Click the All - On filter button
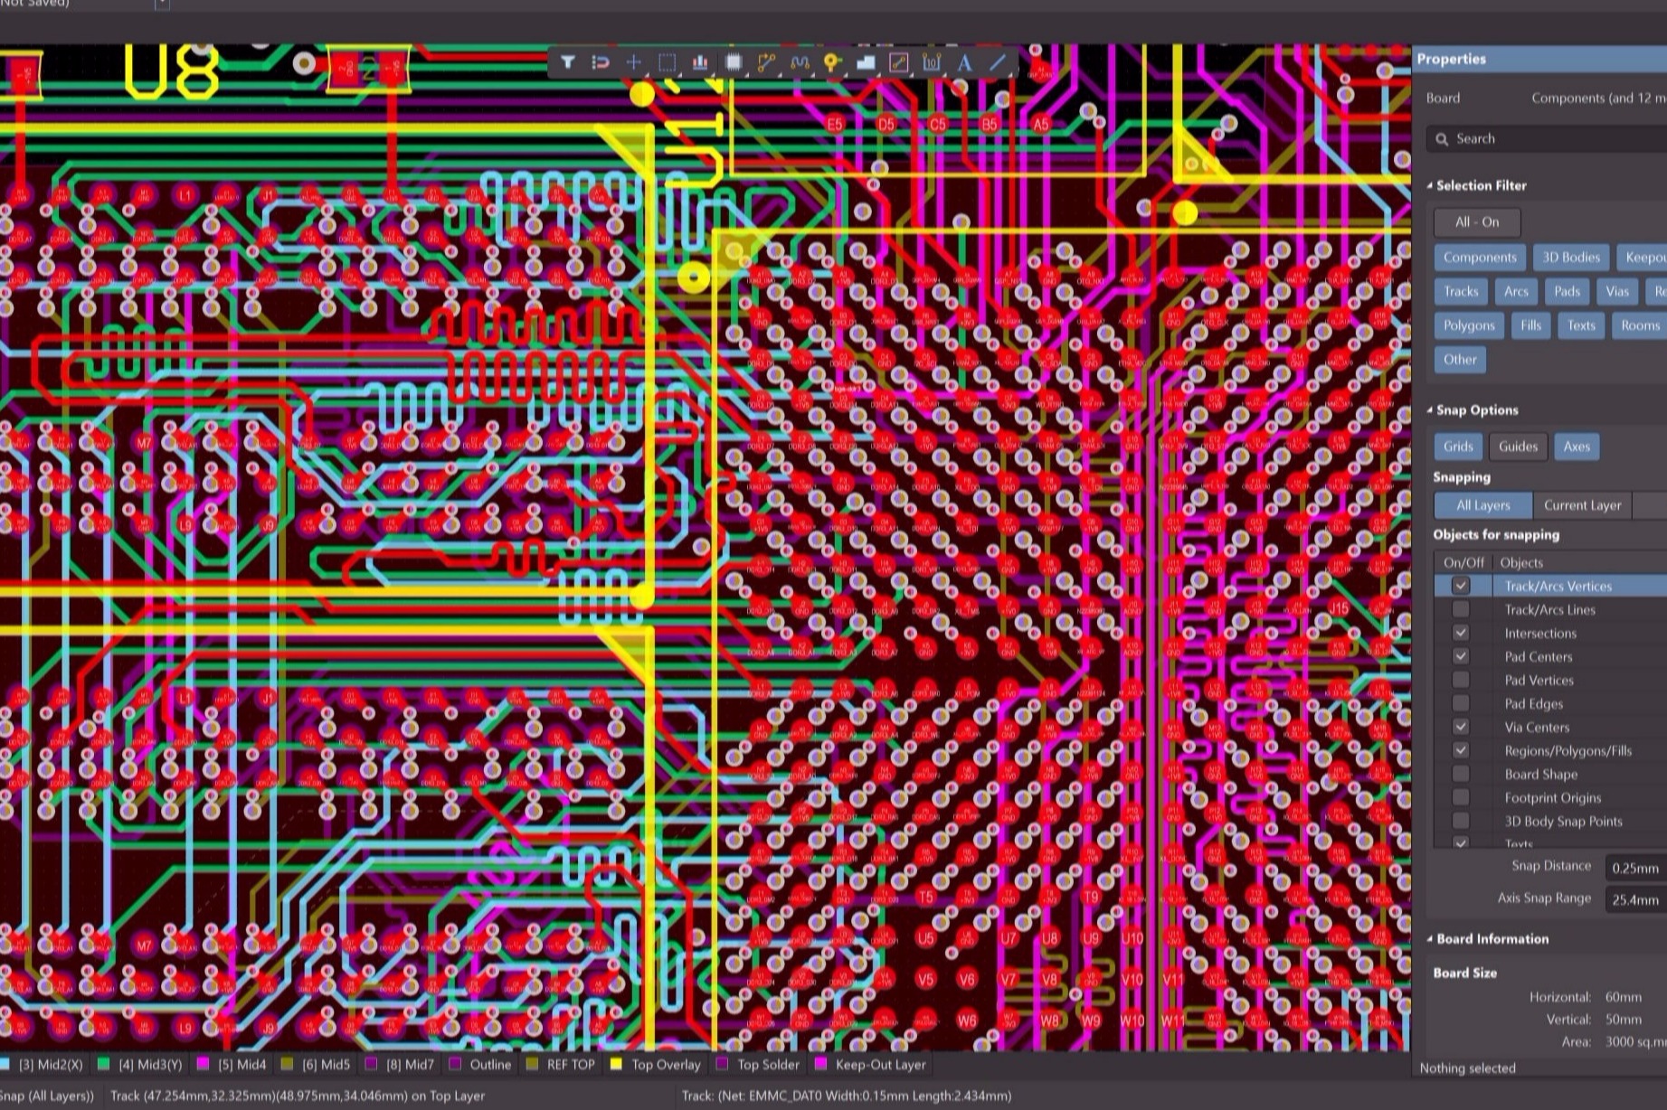 click(x=1476, y=222)
